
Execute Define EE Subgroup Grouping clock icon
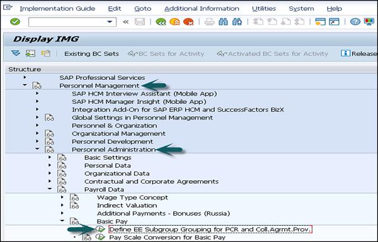[100, 229]
